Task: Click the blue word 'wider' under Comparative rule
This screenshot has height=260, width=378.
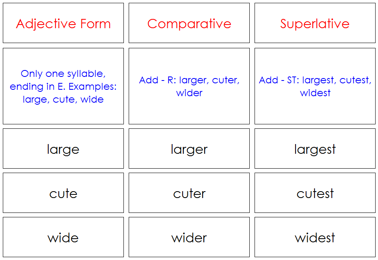Action: [x=189, y=93]
